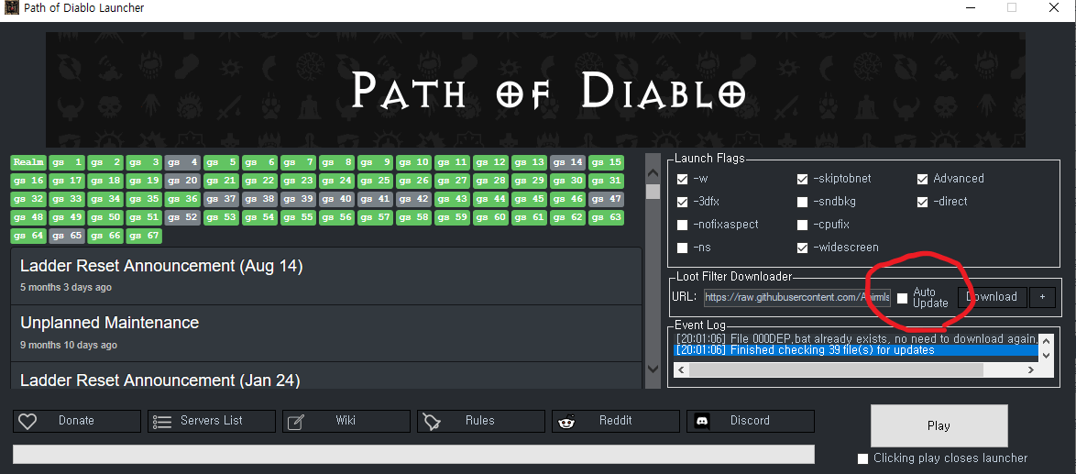Click the Discord logo icon
This screenshot has width=1076, height=474.
click(x=701, y=421)
